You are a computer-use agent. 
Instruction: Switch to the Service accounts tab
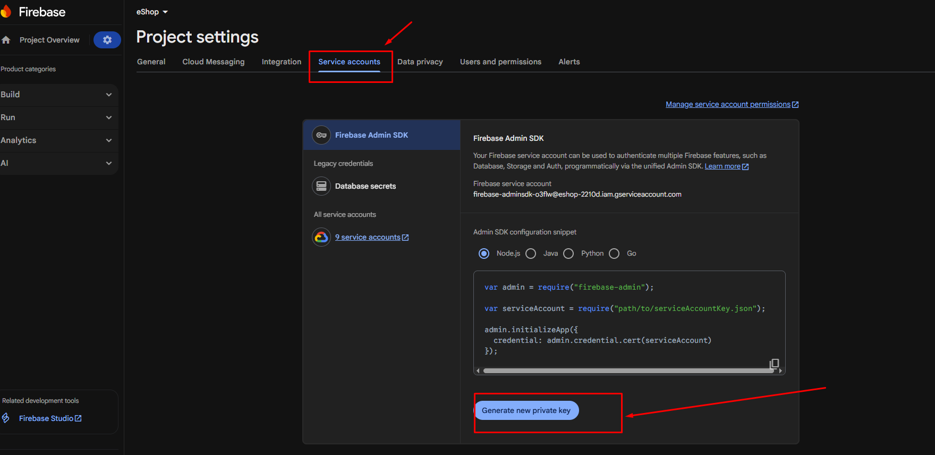click(349, 62)
